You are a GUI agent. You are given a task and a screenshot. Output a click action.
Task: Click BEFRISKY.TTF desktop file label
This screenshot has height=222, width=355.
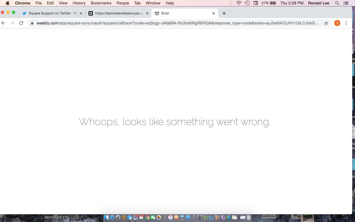56,218
